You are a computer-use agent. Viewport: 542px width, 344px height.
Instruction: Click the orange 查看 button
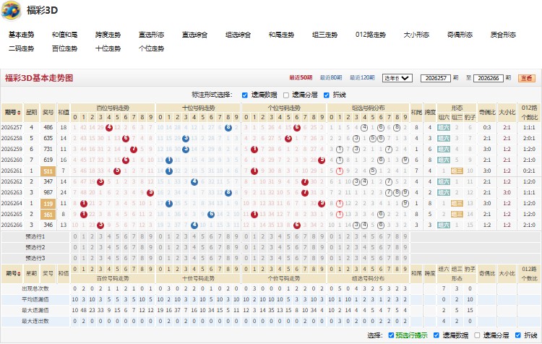(526, 78)
